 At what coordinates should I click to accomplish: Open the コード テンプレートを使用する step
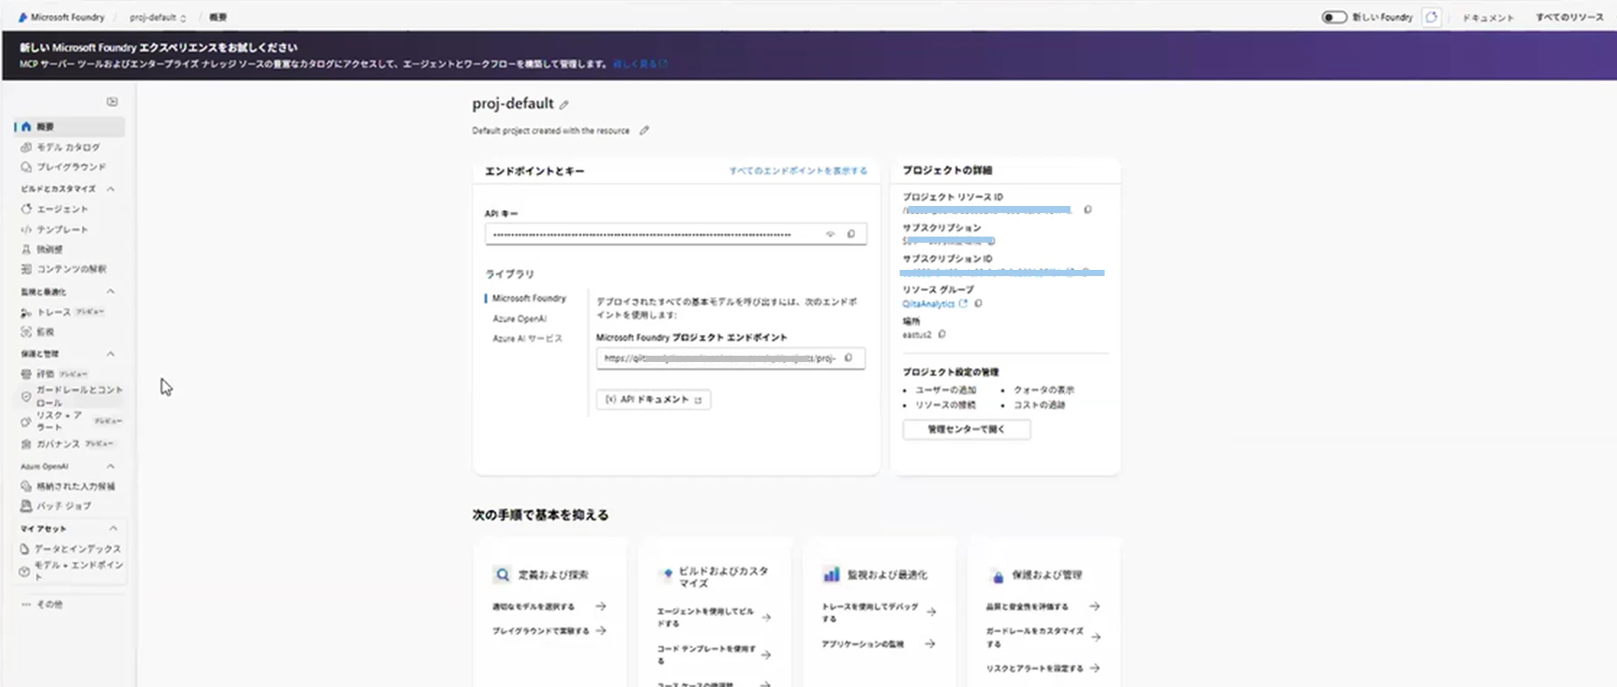(714, 655)
